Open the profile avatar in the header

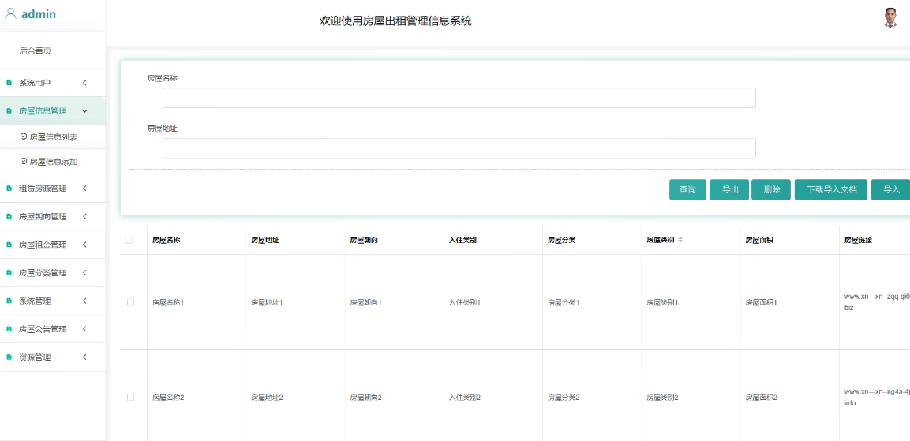click(890, 18)
